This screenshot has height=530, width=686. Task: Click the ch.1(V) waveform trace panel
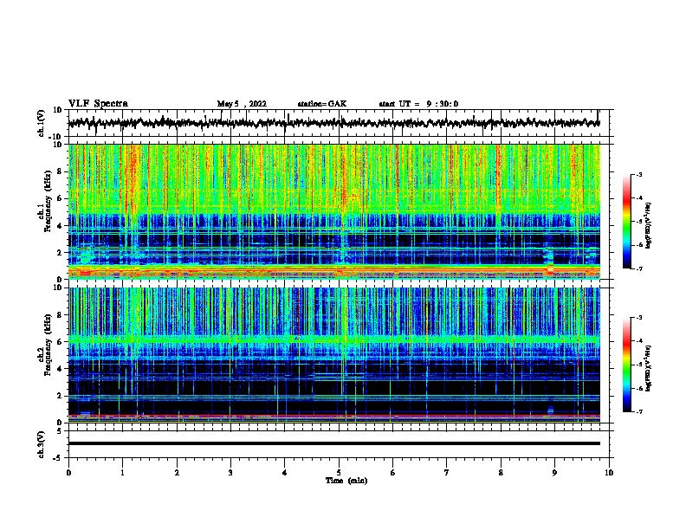pyautogui.click(x=339, y=123)
